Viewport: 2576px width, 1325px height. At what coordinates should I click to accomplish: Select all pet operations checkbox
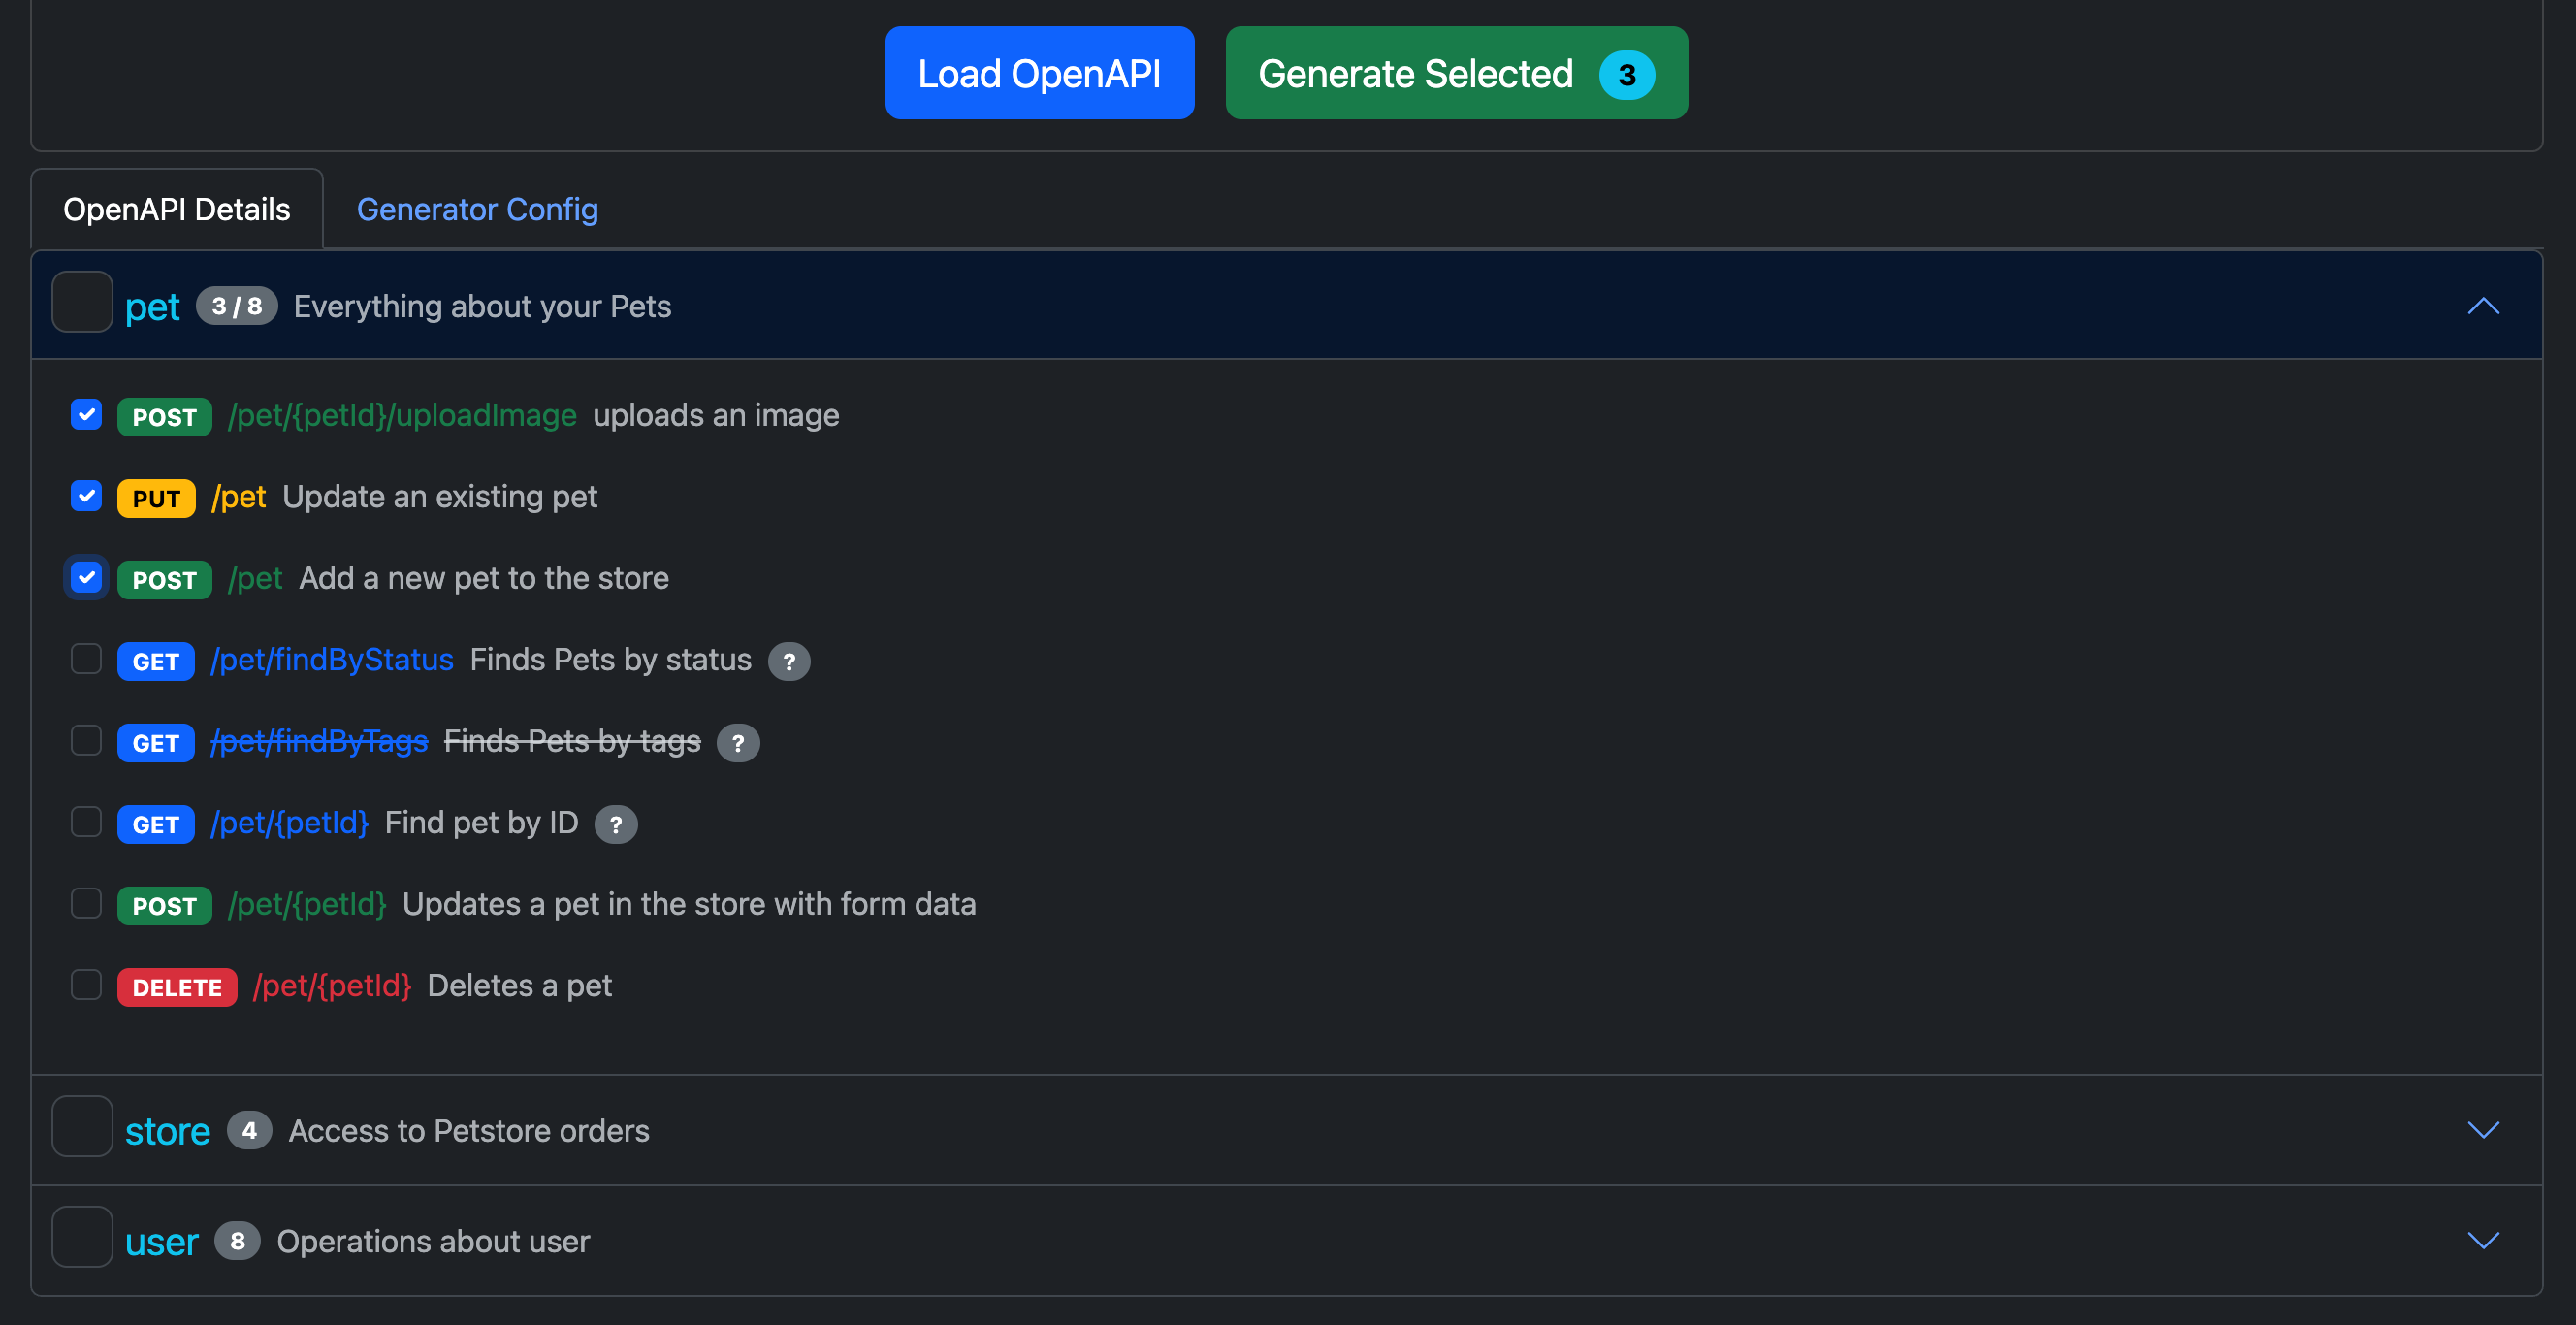pos(82,302)
